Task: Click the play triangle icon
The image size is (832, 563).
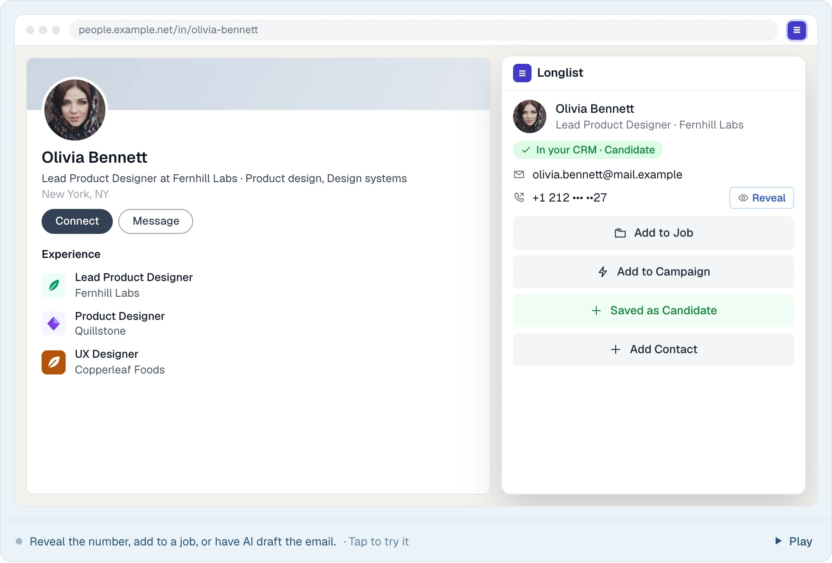Action: [778, 541]
